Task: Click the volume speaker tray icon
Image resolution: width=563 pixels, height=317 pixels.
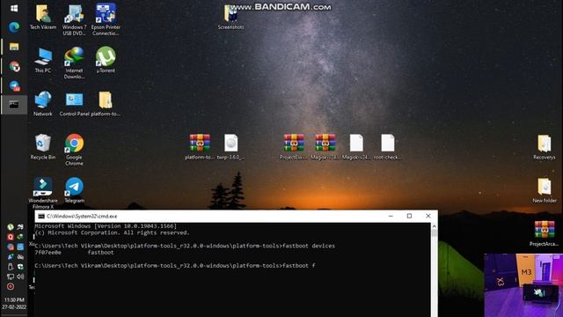Action: click(x=20, y=276)
